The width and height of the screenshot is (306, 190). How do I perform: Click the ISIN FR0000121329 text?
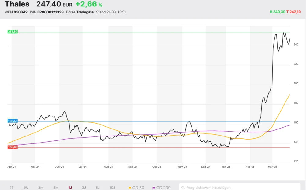[x=50, y=12]
